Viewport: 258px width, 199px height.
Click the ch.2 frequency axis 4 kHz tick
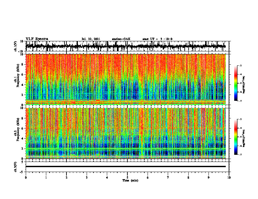click(23, 139)
